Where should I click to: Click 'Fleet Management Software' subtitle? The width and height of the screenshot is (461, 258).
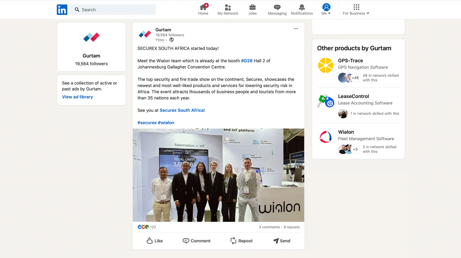click(x=366, y=138)
